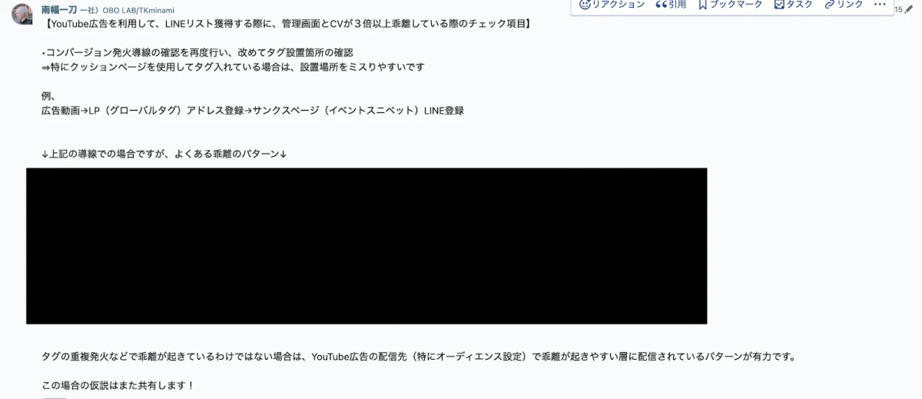This screenshot has width=922, height=399.
Task: Click the ブックマーク label text
Action: coord(737,5)
